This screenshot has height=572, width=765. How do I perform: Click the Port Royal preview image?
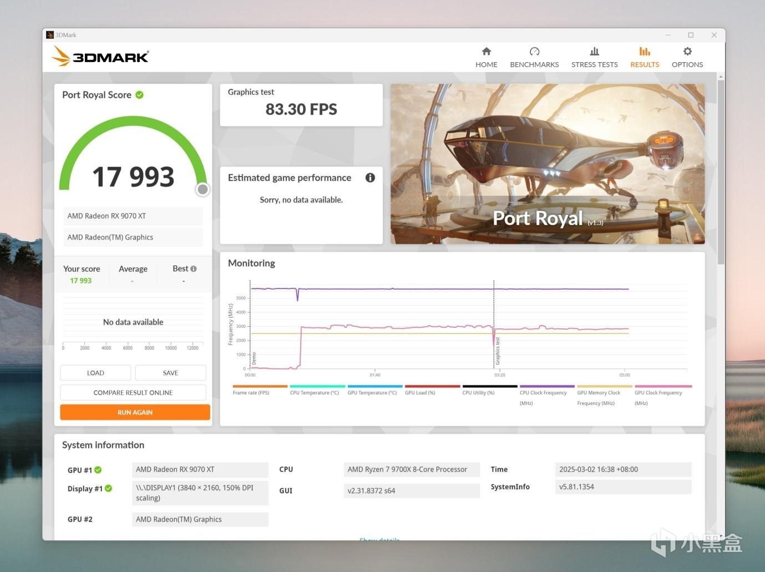(548, 164)
